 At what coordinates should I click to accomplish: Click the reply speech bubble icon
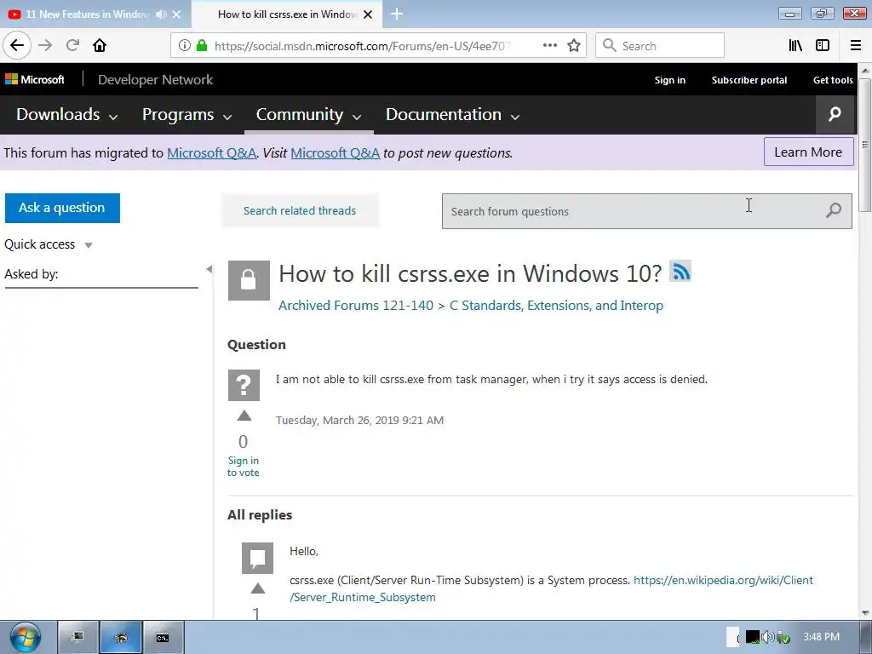click(257, 558)
